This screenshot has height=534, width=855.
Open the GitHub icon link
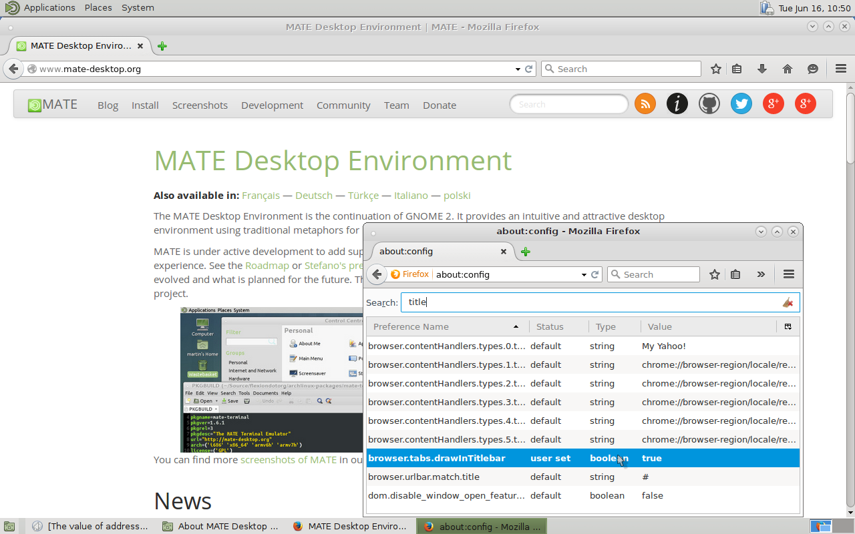pos(709,103)
